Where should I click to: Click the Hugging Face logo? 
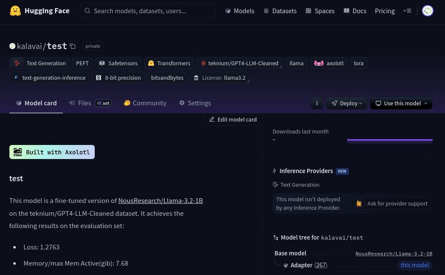(x=39, y=11)
